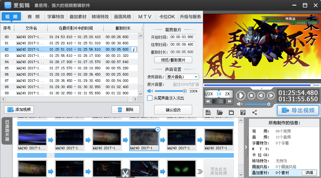Click the 截取时长 column header
The image size is (321, 178).
pos(123,28)
